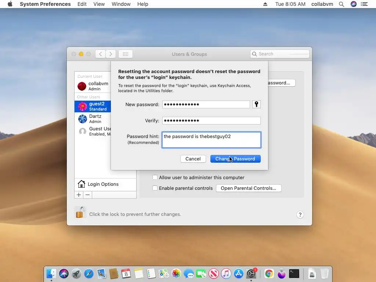Open Photos pinwheel icon in Dock
Image resolution: width=376 pixels, height=282 pixels.
(x=176, y=274)
